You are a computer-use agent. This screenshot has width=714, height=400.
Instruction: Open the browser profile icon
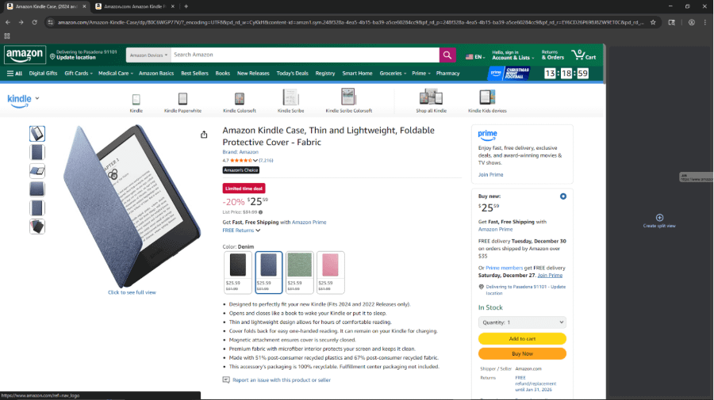coord(691,22)
